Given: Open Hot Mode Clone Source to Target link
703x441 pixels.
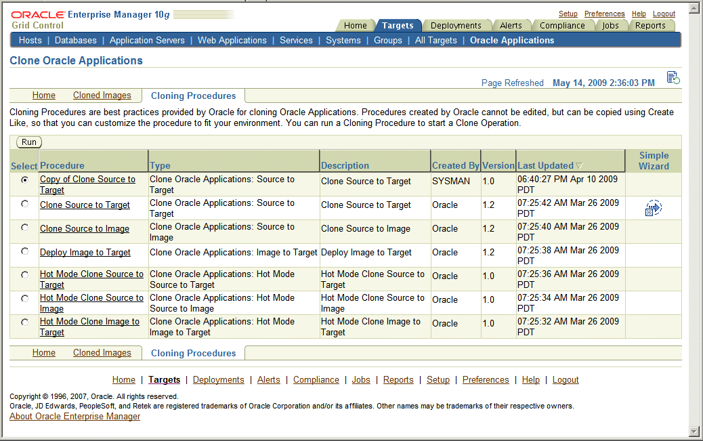Looking at the screenshot, I should coord(91,280).
